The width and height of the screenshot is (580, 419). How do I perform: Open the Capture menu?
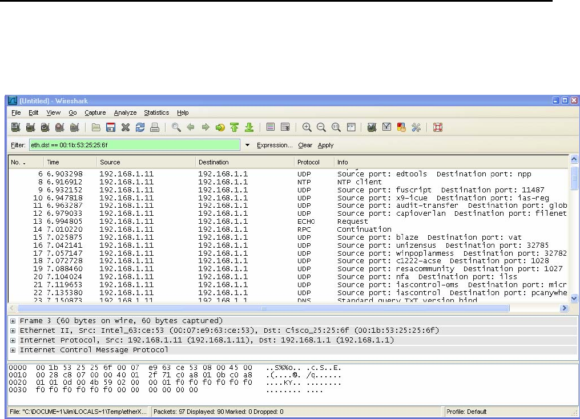click(x=95, y=112)
